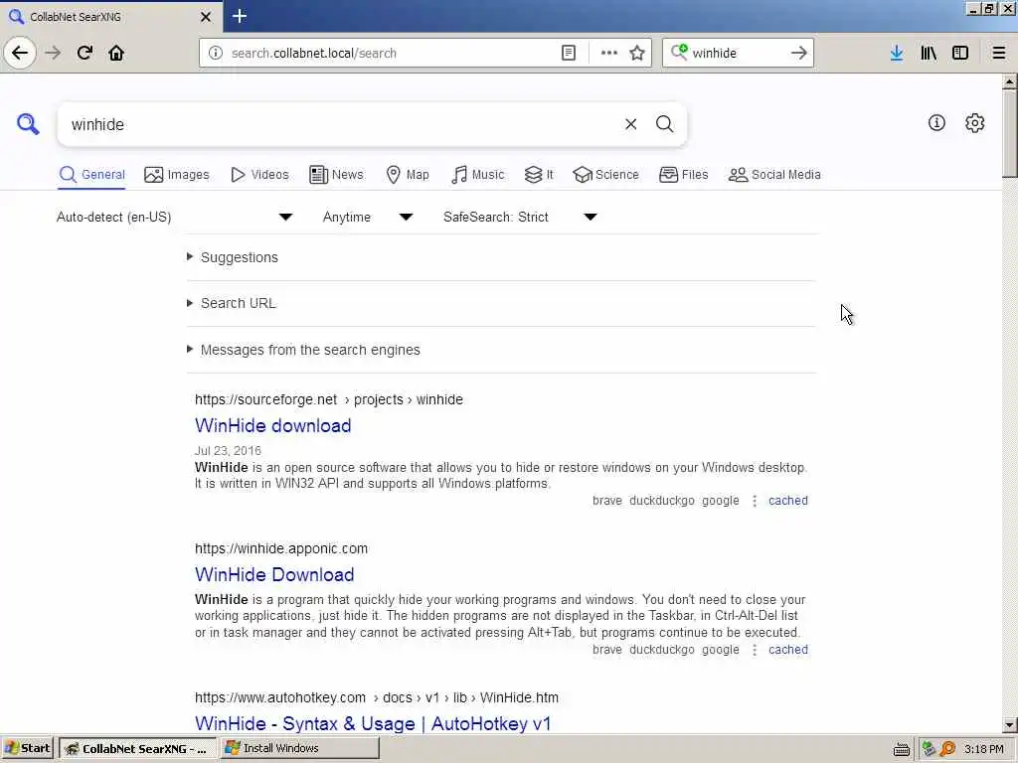Click the browser forward arrow
The width and height of the screenshot is (1018, 763).
(54, 53)
